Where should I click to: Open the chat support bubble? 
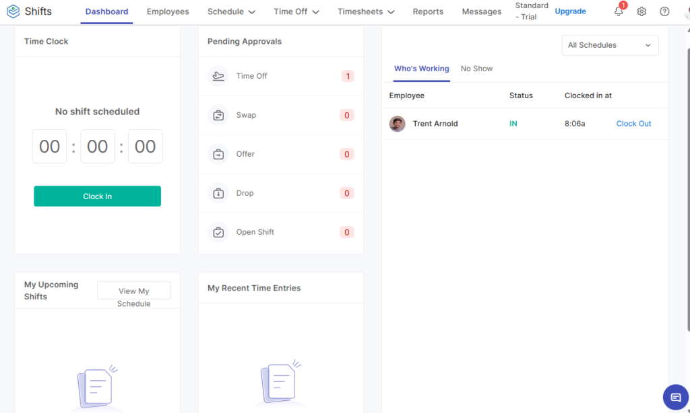pyautogui.click(x=675, y=397)
